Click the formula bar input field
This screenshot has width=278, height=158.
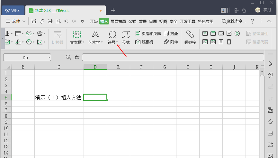pyautogui.click(x=173, y=57)
